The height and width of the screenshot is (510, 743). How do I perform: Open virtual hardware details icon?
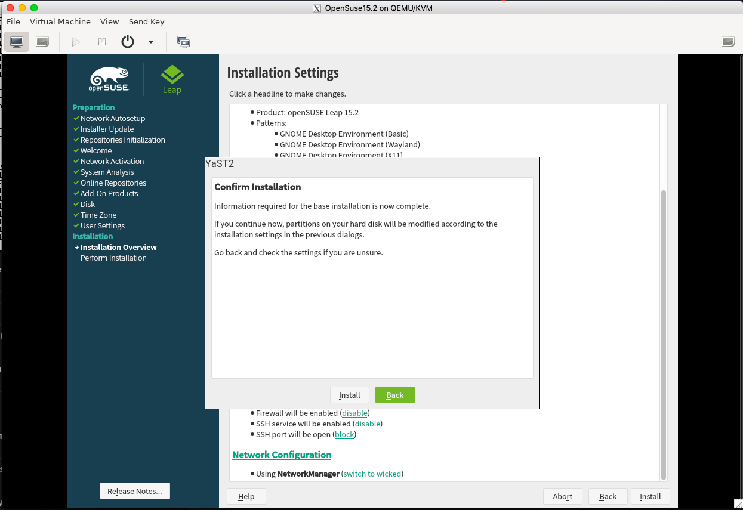pos(42,42)
